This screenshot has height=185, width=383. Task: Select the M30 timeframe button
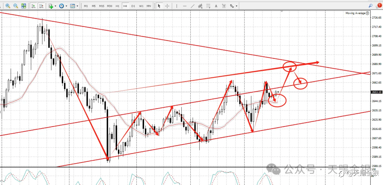tap(110, 6)
